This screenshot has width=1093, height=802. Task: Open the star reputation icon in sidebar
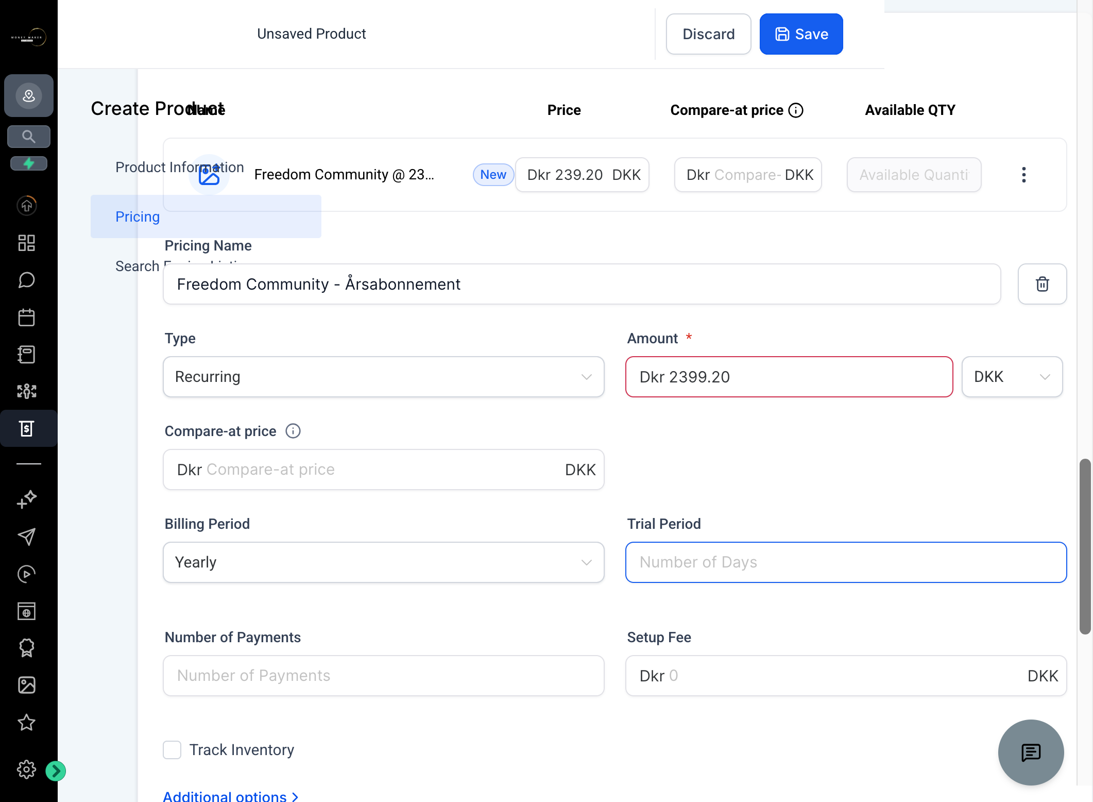click(x=27, y=722)
